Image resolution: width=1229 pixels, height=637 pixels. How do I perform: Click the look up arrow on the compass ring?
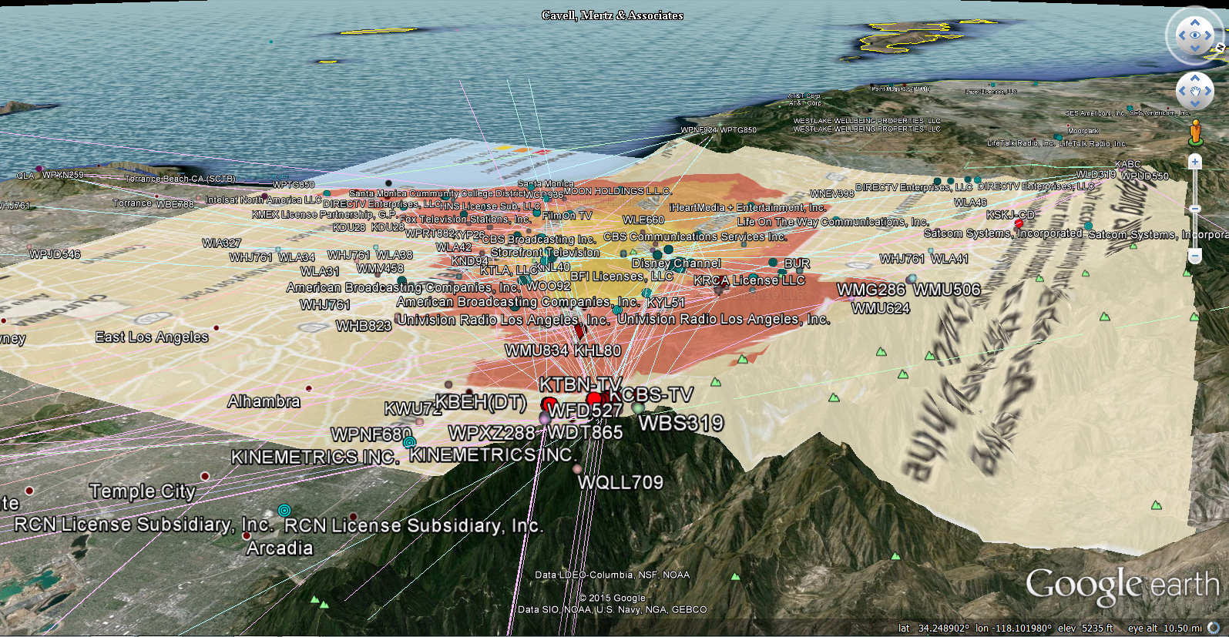coord(1195,22)
